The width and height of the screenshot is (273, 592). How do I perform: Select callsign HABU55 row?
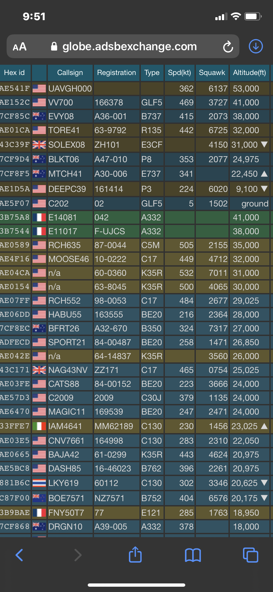tap(135, 314)
